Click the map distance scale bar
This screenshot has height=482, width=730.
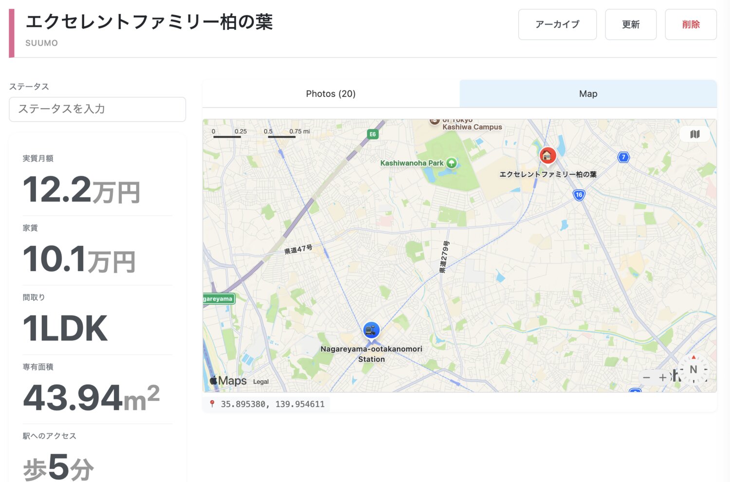(261, 133)
